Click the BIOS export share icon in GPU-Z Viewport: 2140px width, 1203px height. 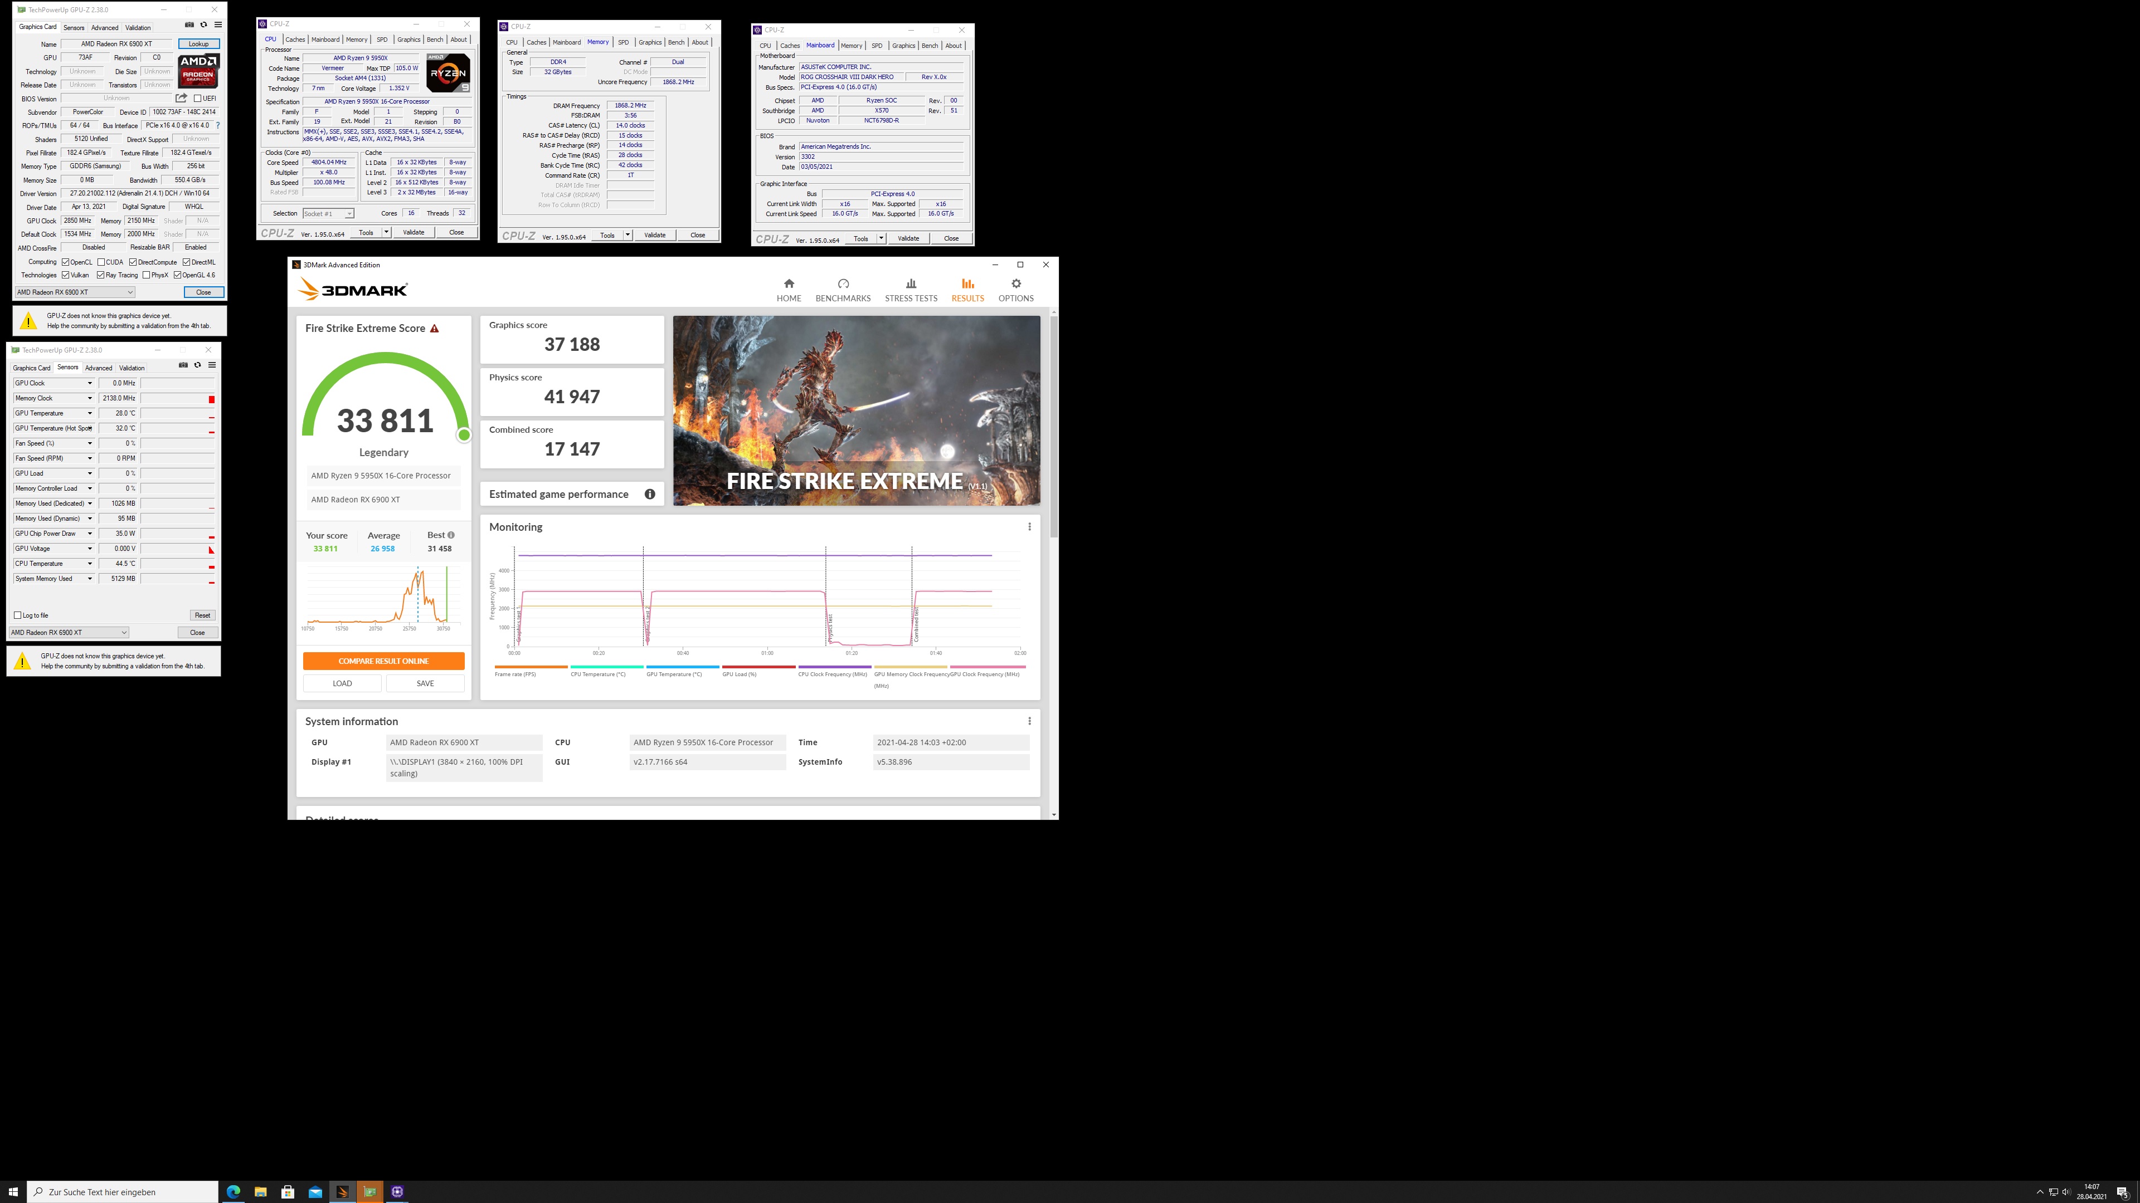(181, 98)
